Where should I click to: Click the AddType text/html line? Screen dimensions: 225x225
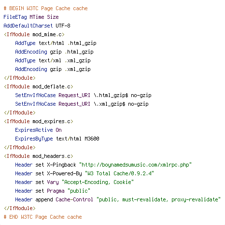[56, 43]
